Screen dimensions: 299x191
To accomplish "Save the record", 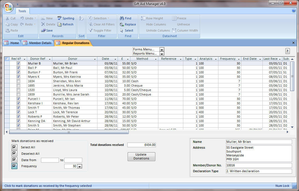I will click(x=47, y=30).
